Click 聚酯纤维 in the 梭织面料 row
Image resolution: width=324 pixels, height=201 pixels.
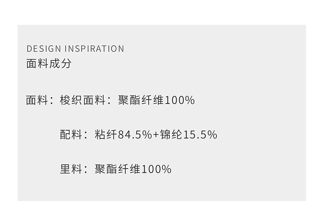tap(141, 100)
